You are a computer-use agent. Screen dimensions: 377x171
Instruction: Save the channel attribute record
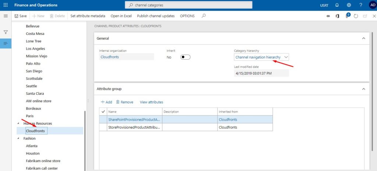(21, 16)
